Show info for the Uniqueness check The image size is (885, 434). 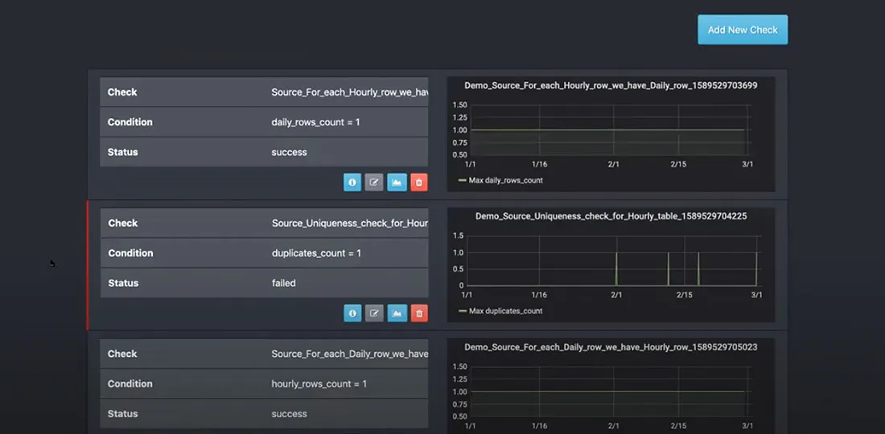click(352, 313)
